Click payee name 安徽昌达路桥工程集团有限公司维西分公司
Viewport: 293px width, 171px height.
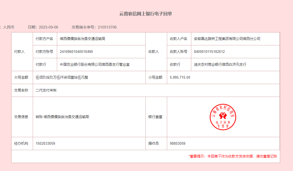point(227,39)
